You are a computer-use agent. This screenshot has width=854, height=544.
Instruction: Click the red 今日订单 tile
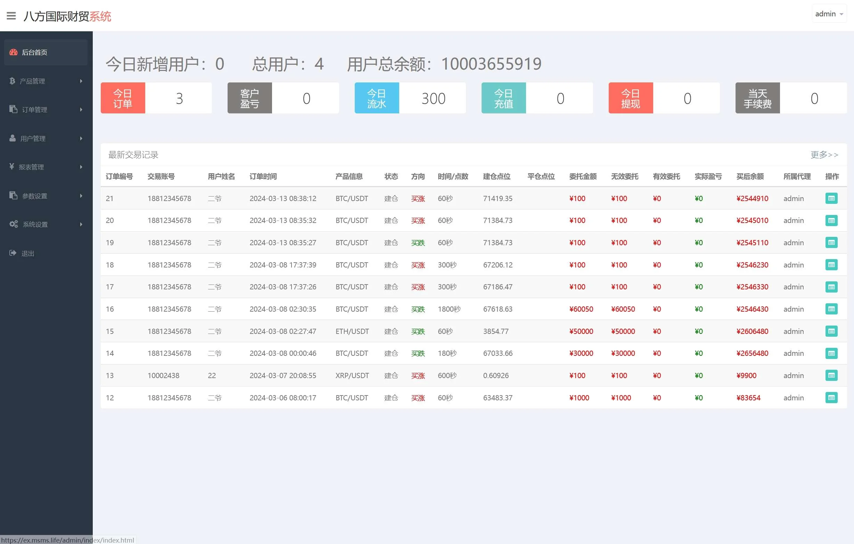pos(123,98)
